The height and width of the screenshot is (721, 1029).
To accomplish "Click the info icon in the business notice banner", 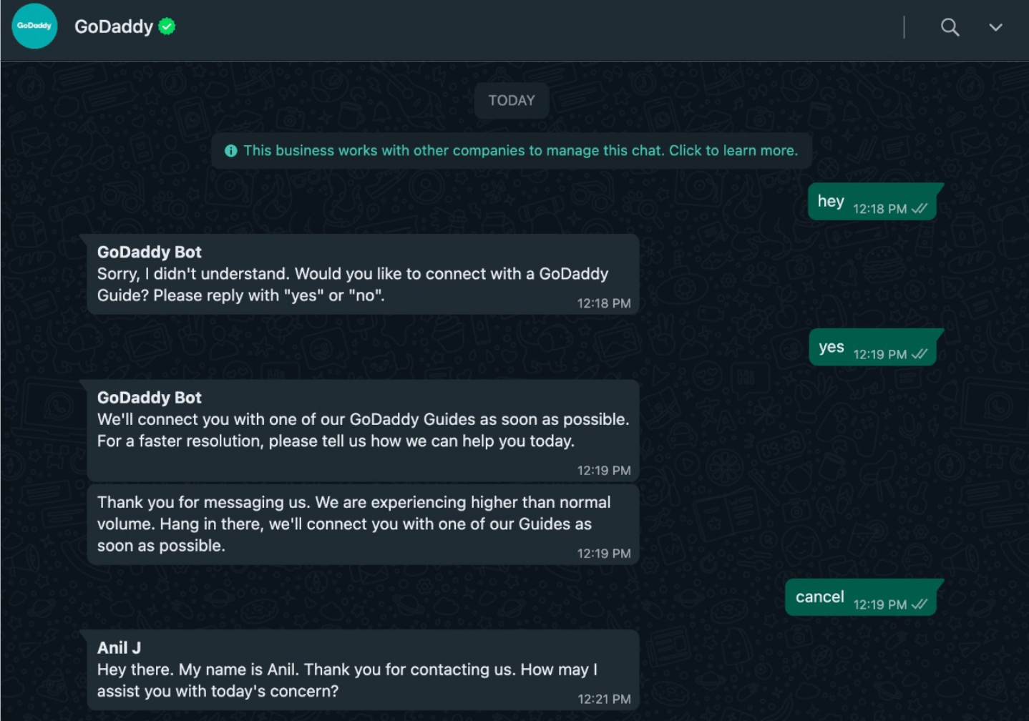I will click(230, 150).
